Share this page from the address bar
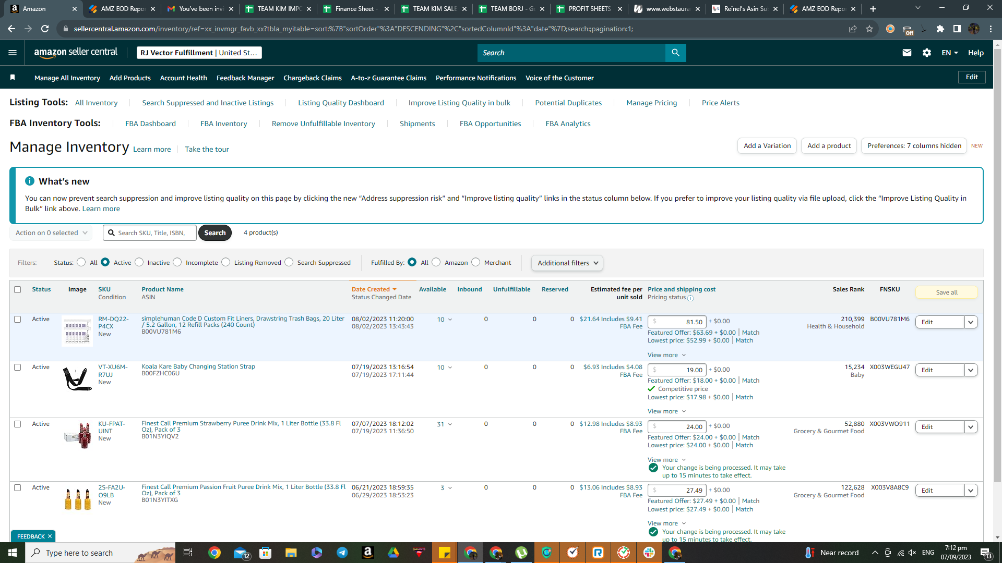 (853, 29)
